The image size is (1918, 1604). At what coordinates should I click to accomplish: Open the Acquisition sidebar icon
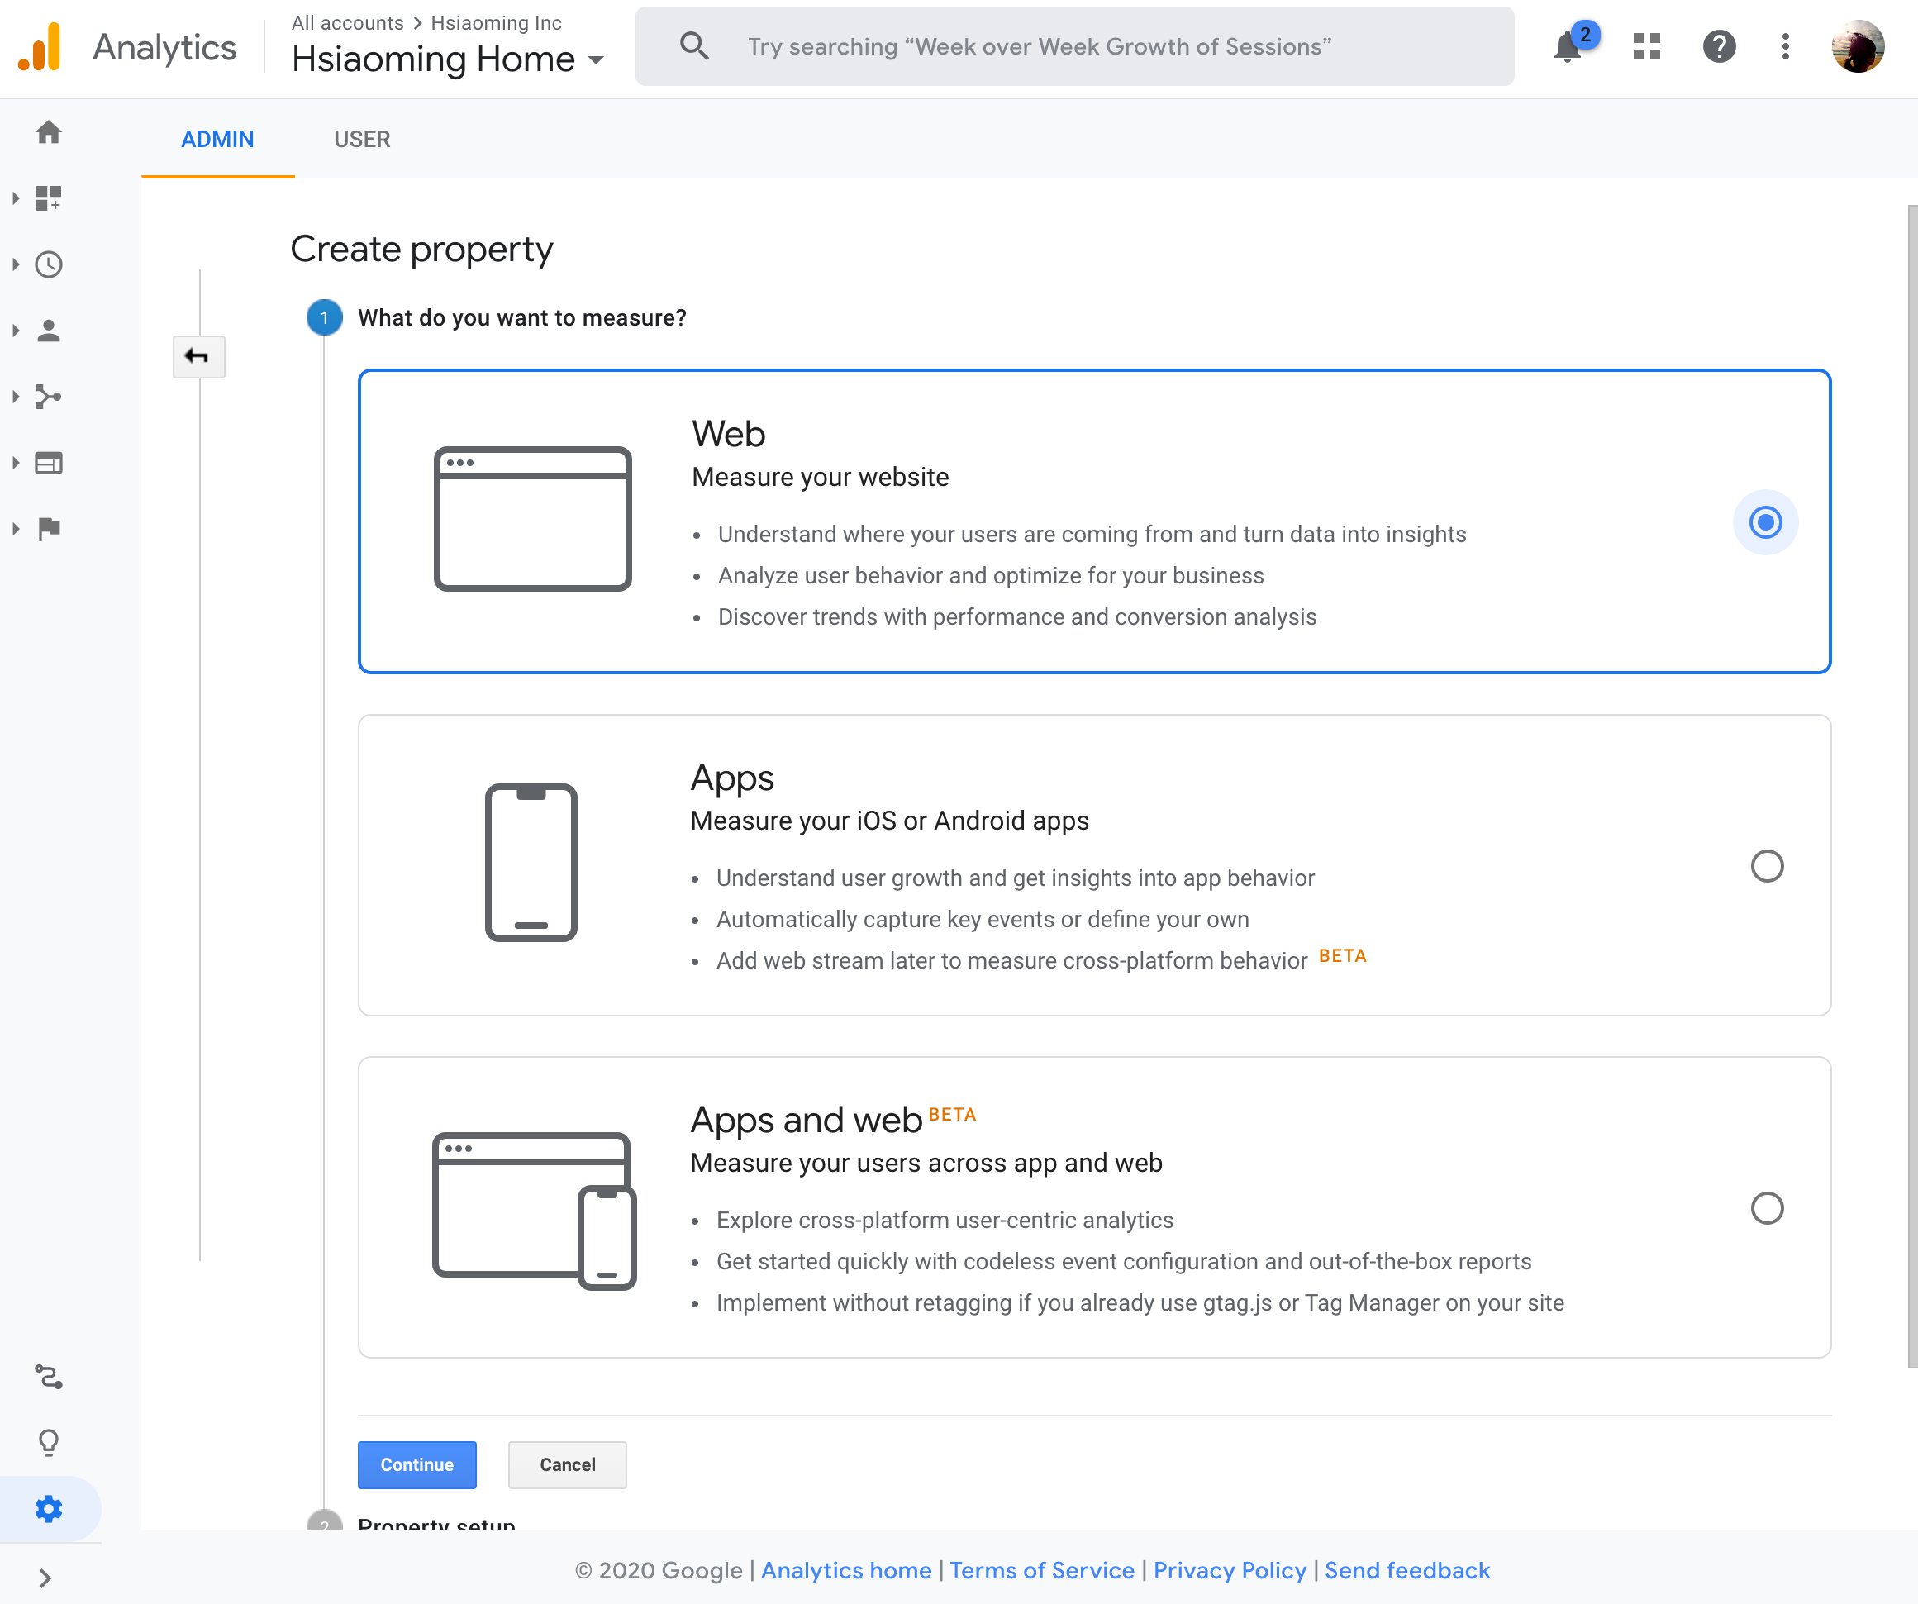(49, 397)
